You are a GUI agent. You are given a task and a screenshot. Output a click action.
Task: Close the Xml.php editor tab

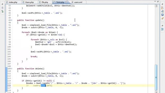(x=66, y=2)
